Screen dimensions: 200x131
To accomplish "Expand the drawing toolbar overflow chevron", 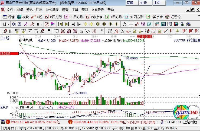I will click(49, 30).
